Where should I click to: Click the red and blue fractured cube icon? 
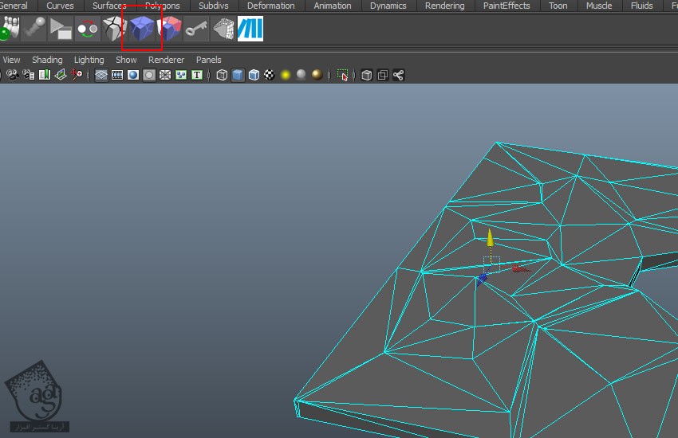tap(169, 29)
